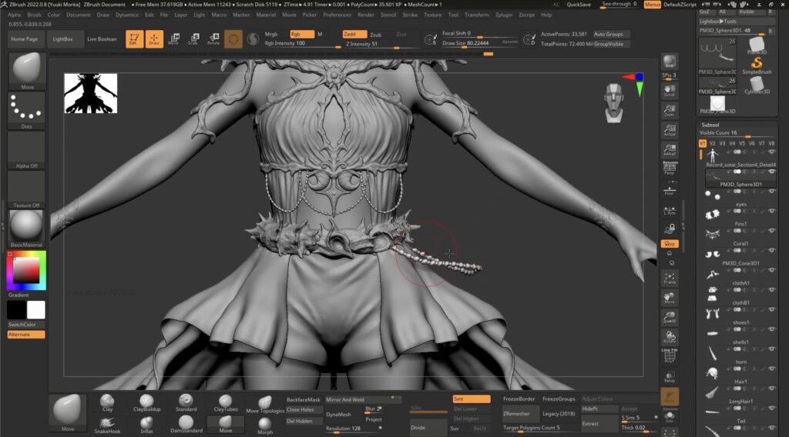
Task: Open the brush picker showing Move
Action: pyautogui.click(x=26, y=71)
